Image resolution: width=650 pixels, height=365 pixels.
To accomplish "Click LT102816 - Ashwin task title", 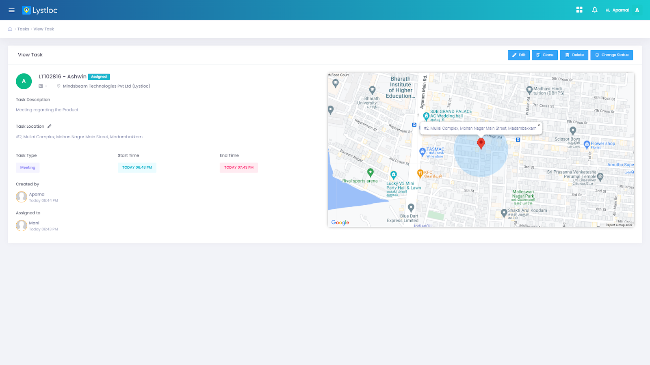I will pyautogui.click(x=63, y=77).
